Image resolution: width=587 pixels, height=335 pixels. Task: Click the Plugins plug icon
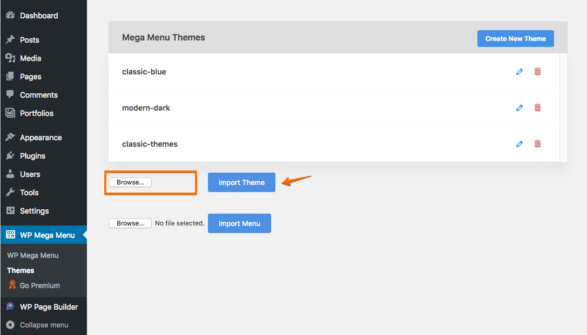point(10,155)
